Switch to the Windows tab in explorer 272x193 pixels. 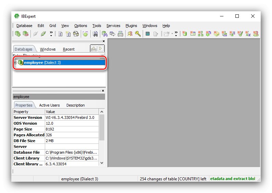pyautogui.click(x=48, y=49)
